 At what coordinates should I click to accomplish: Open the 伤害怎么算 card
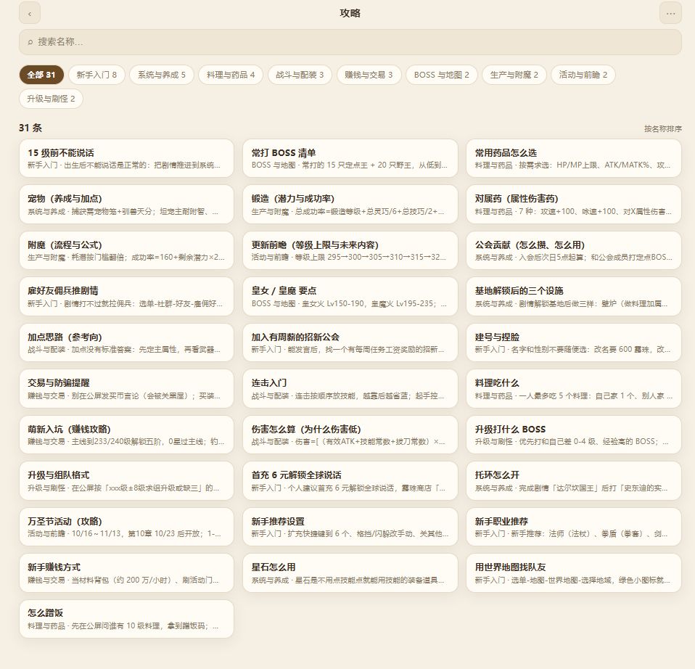[350, 435]
